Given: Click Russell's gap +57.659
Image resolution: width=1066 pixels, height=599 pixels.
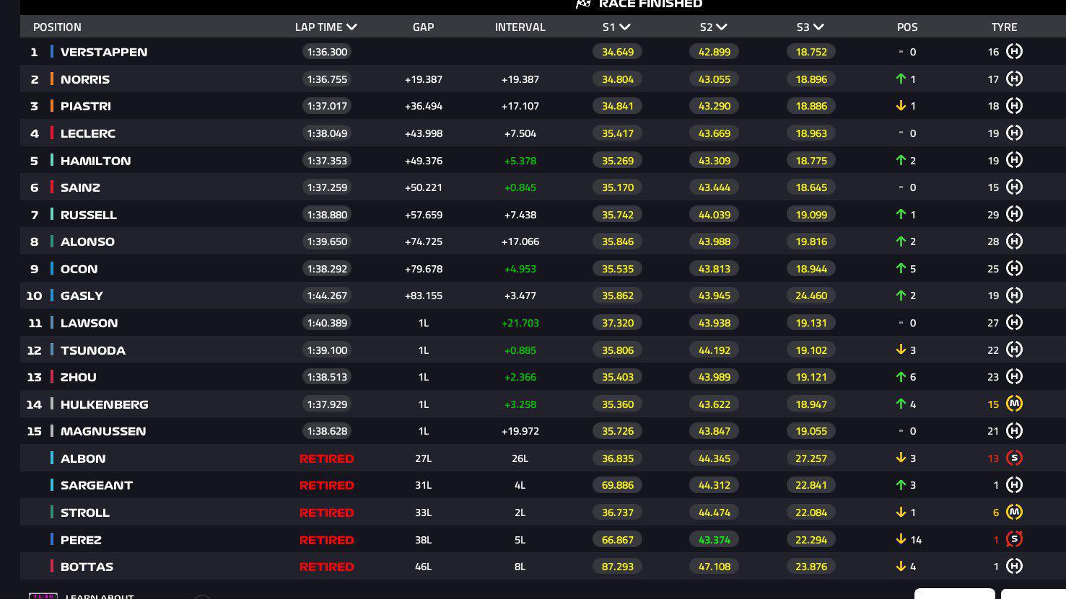Looking at the screenshot, I should pyautogui.click(x=424, y=215).
